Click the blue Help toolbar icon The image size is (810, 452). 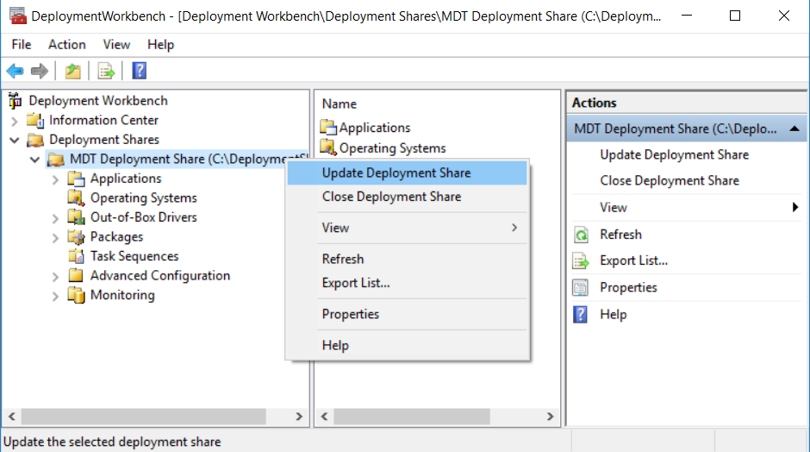[140, 71]
